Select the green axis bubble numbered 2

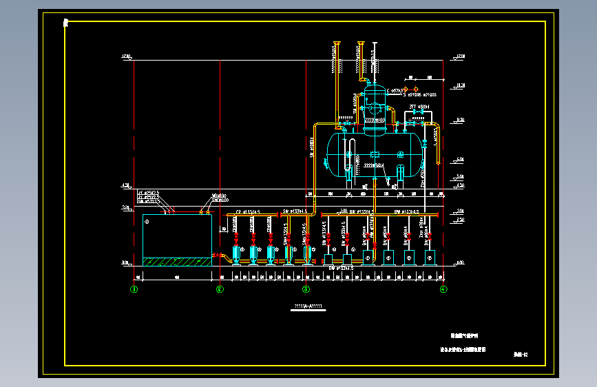220,289
